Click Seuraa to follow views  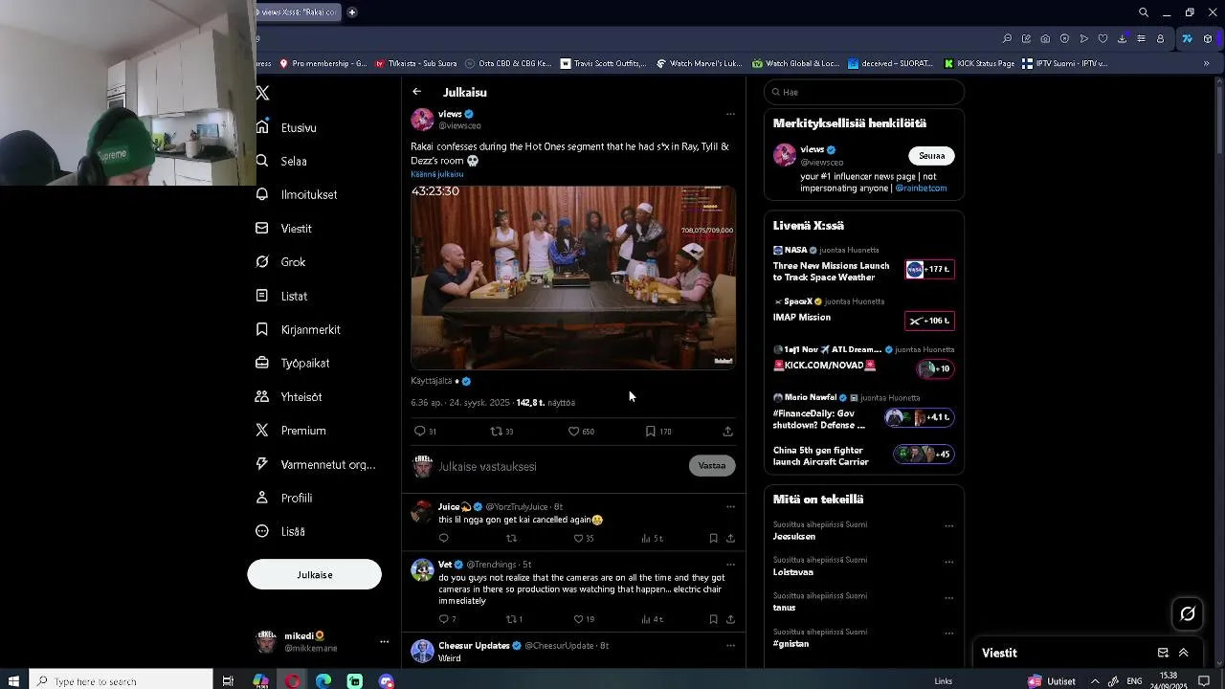931,156
